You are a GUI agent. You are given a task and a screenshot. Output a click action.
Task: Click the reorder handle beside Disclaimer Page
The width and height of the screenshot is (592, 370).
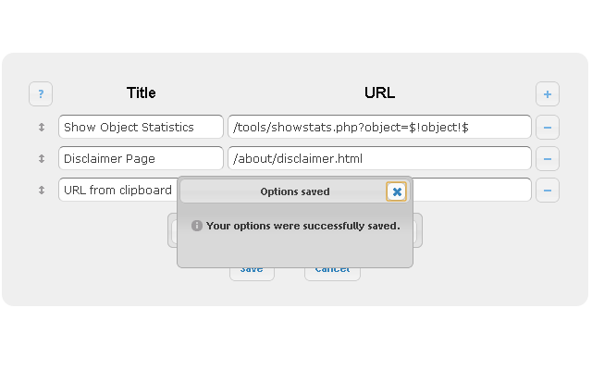click(x=42, y=159)
